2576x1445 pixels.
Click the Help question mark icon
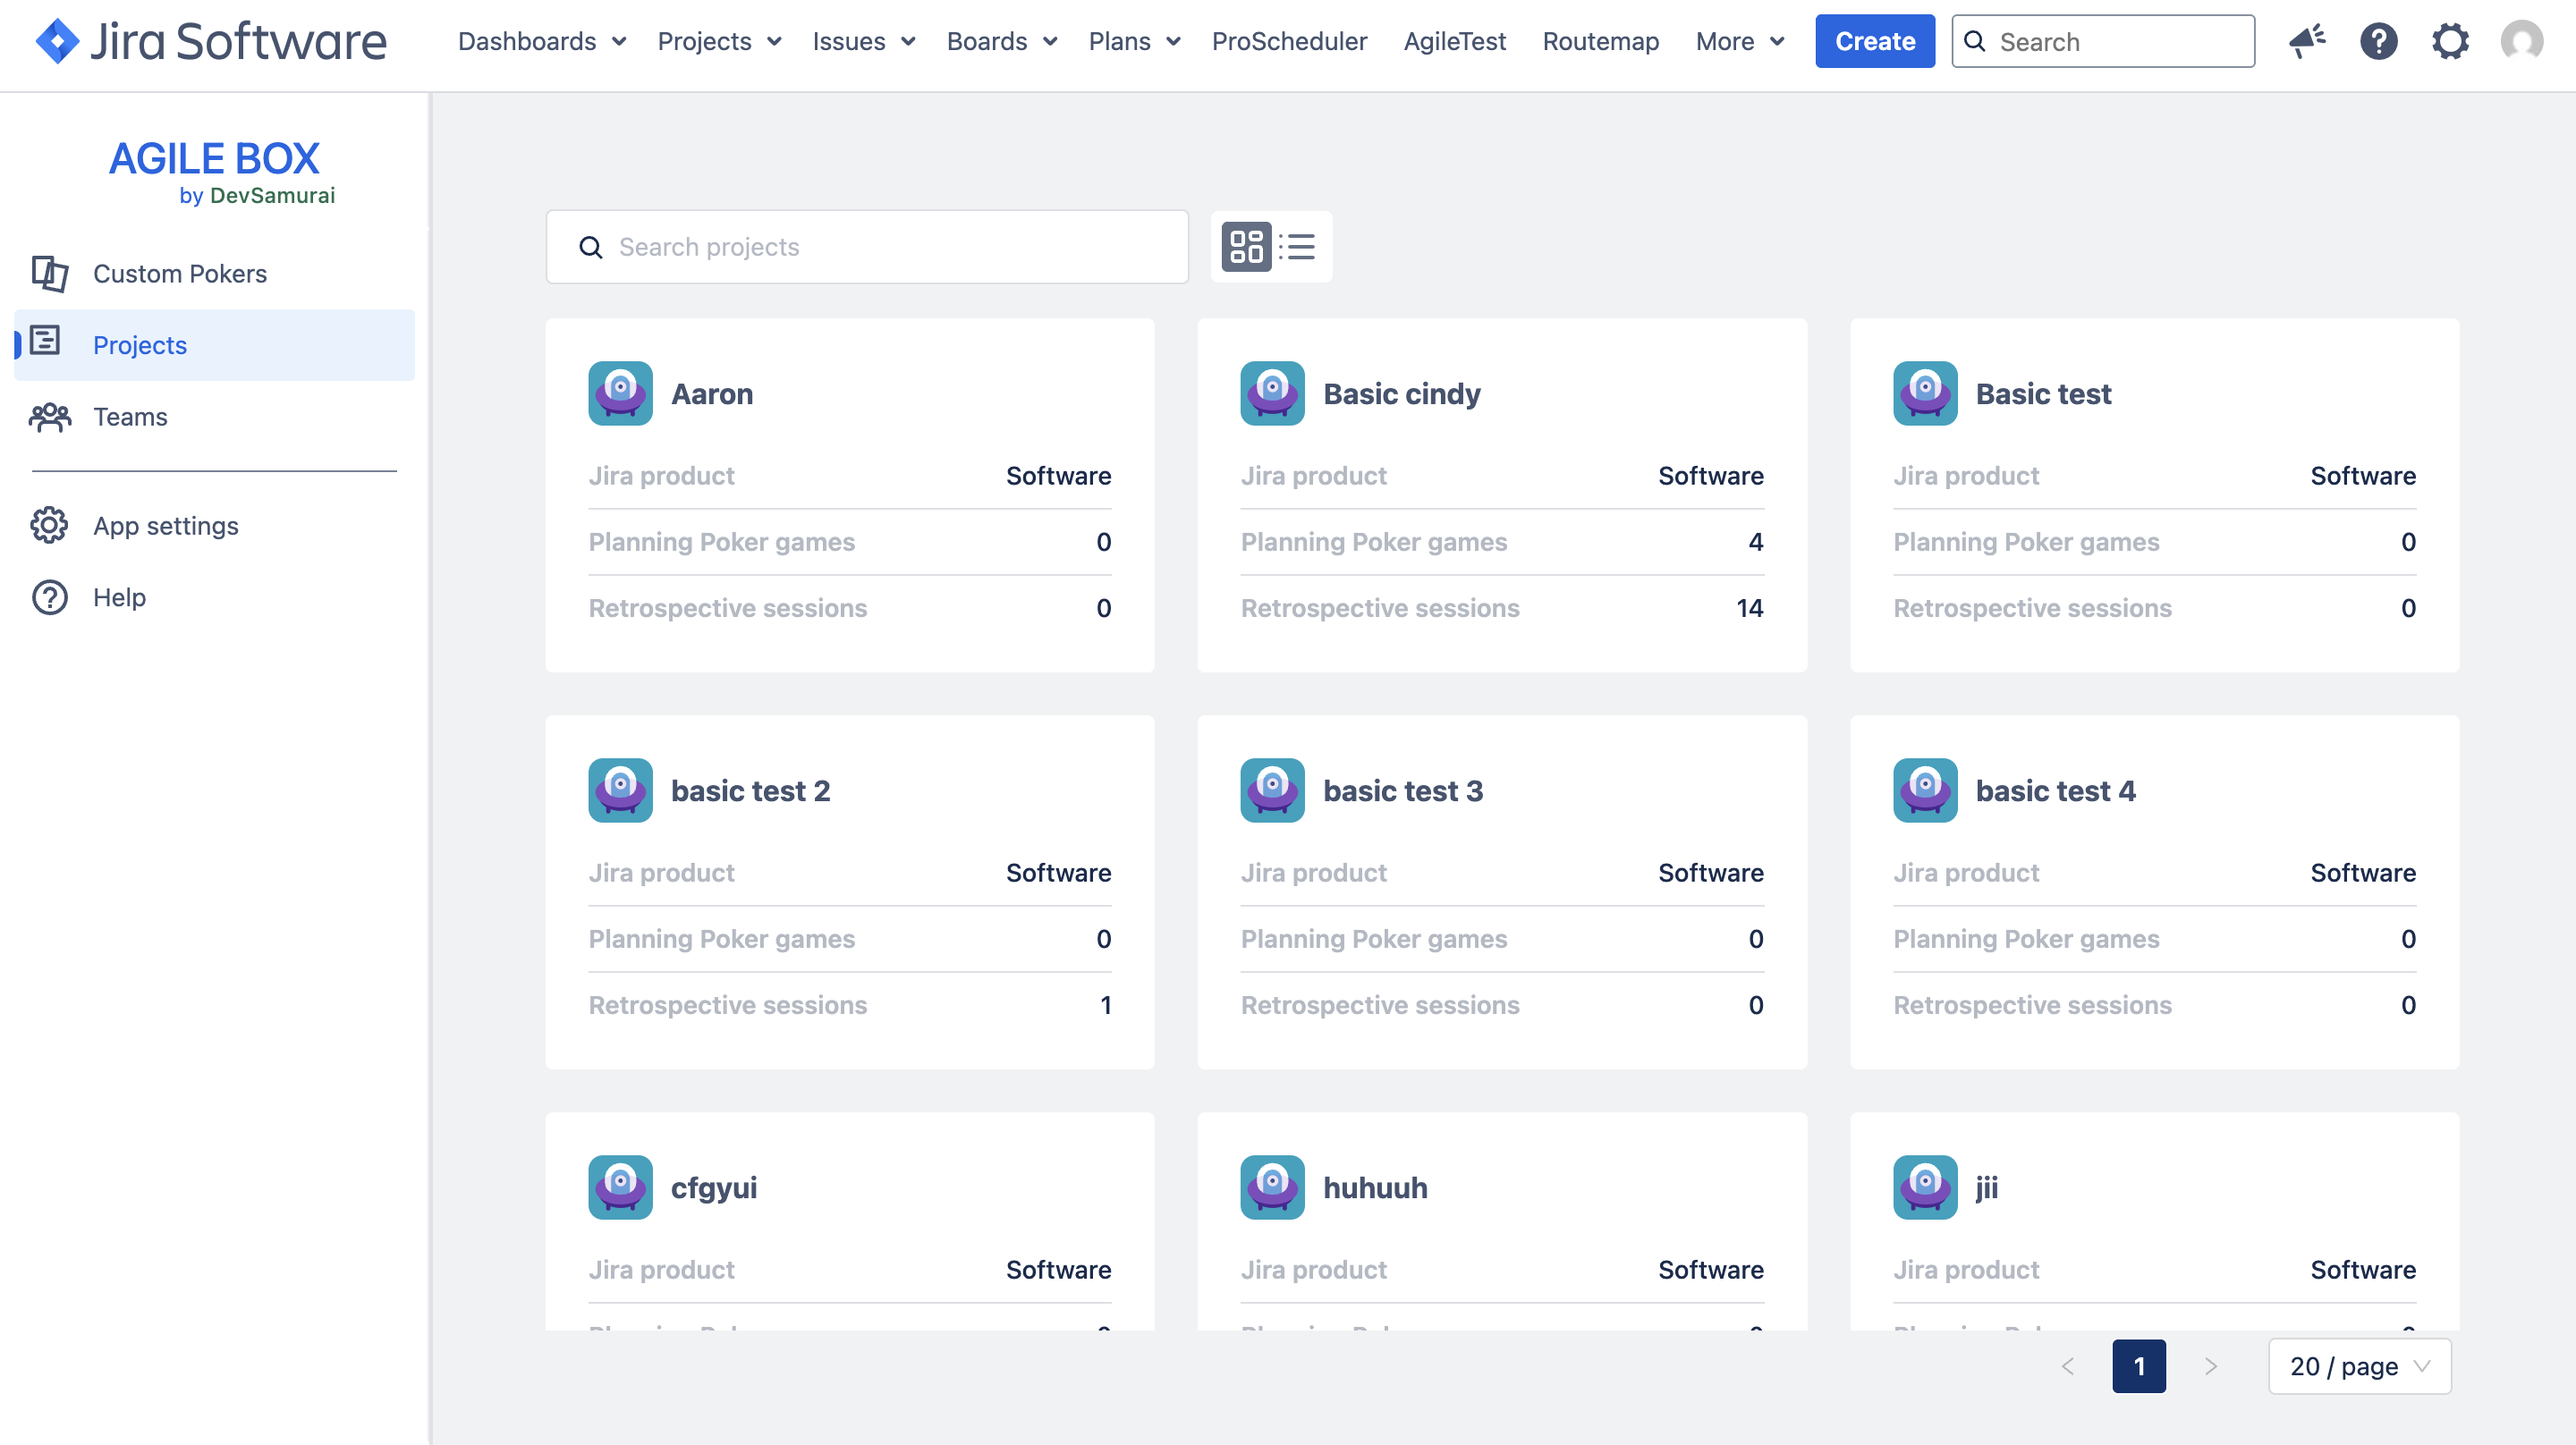[49, 597]
